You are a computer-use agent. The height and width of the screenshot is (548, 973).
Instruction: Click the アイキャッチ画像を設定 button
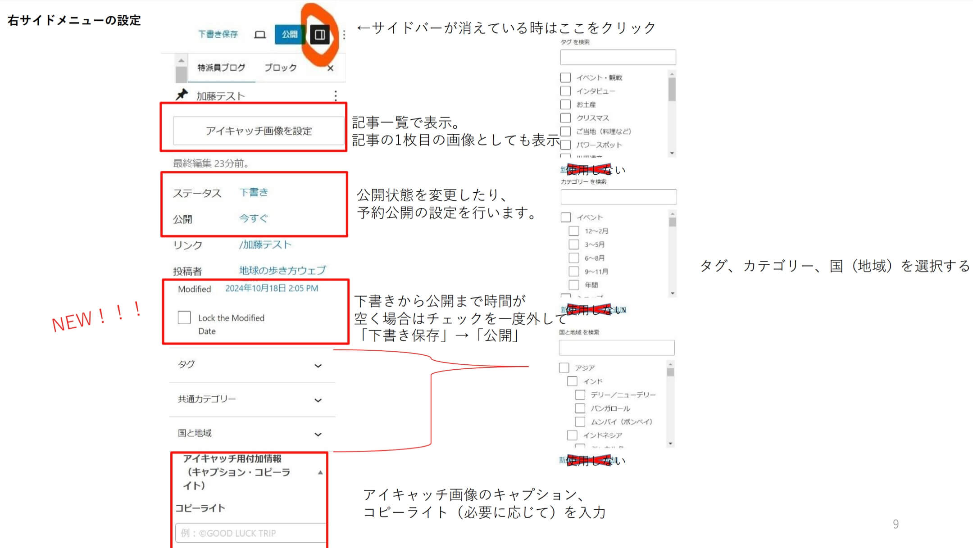point(258,131)
